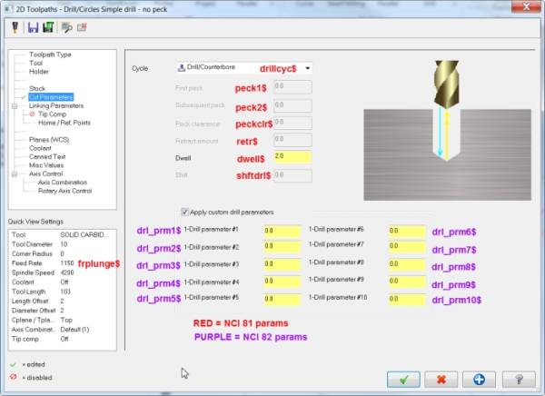Go to Rotary Axis Control page
The width and height of the screenshot is (545, 396).
[64, 191]
